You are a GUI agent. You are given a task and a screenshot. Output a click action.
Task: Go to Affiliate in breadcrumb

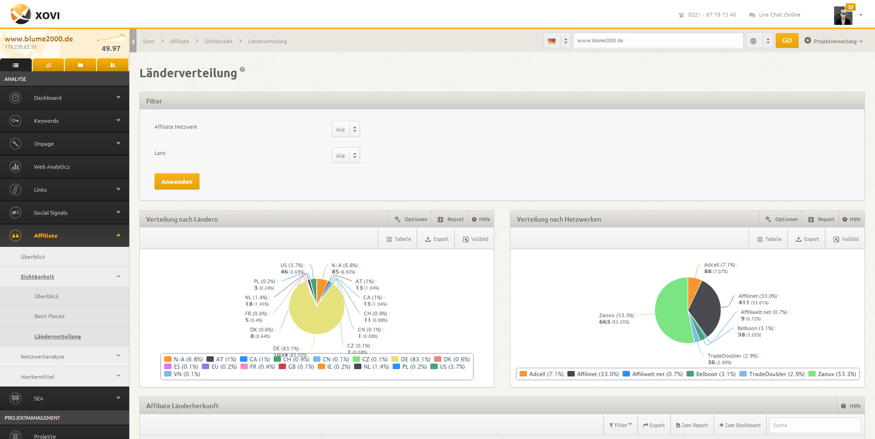coord(179,41)
